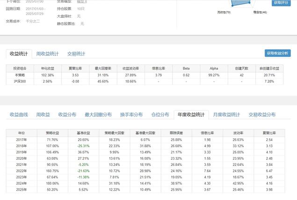Select the 换手率分布 tab
Screen dimensions: 297x200
click(131, 114)
